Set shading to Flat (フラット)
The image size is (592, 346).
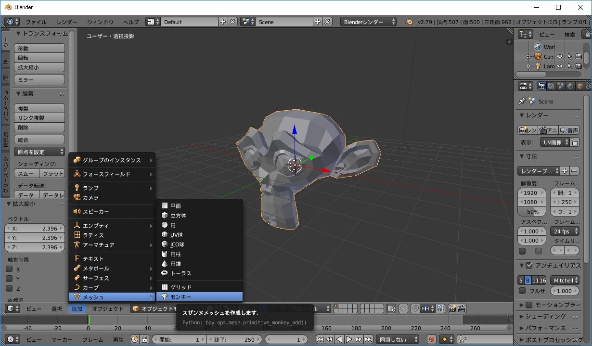(52, 174)
